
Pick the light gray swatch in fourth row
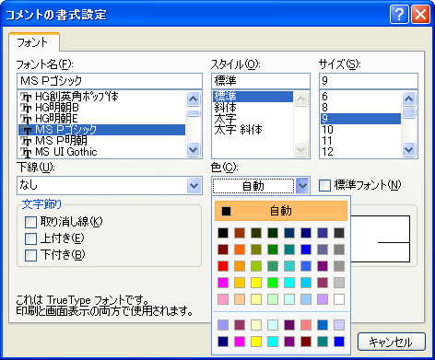tap(339, 283)
